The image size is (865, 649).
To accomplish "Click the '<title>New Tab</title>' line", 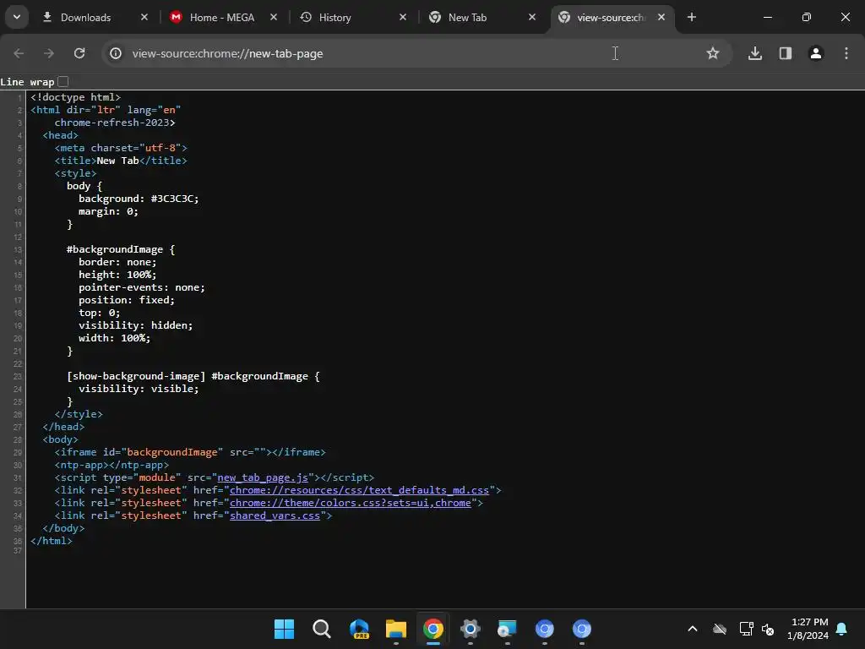I will (x=121, y=161).
